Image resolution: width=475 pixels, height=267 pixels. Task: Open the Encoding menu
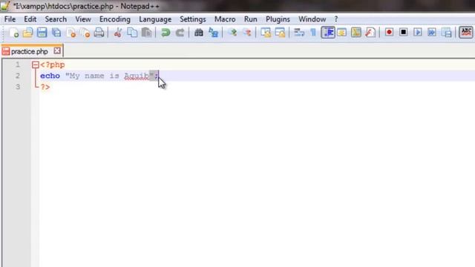(115, 19)
